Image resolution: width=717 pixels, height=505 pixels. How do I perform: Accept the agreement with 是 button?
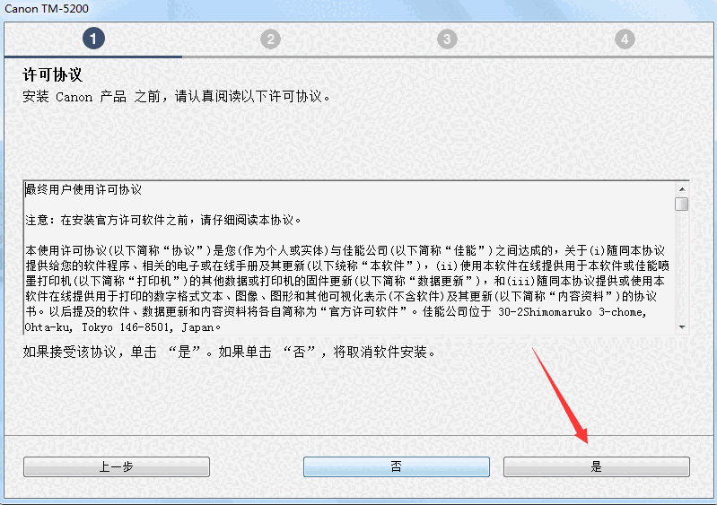596,466
